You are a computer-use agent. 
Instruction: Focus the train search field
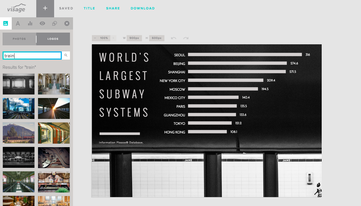(x=32, y=56)
